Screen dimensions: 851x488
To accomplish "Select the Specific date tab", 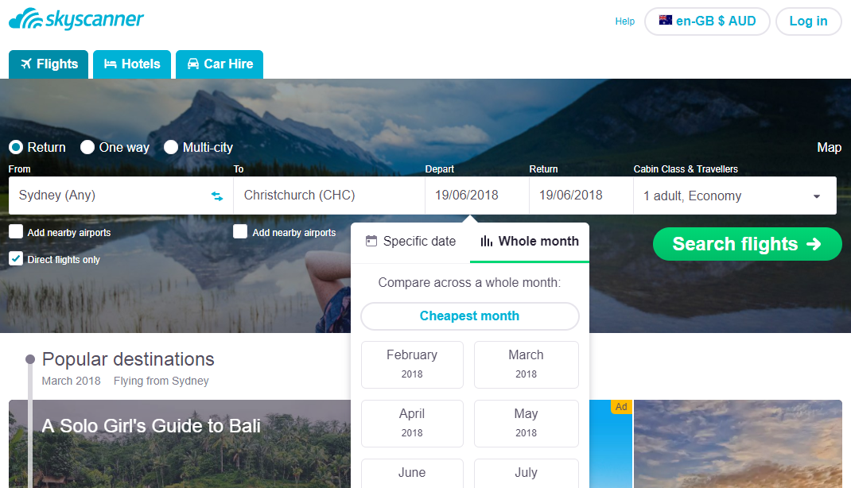I will (x=410, y=242).
